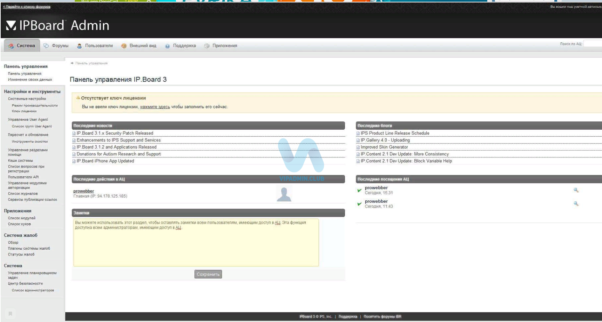The width and height of the screenshot is (602, 322).
Task: Open Плагины системы жалоб
Action: coord(29,249)
